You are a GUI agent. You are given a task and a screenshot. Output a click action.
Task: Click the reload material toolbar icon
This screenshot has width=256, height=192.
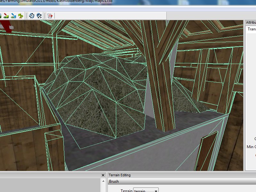click(39, 16)
